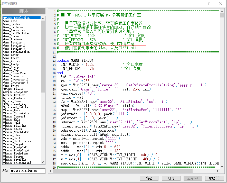227x183 pixels.
Task: Select the Game_Character 2 script
Action: 22,79
